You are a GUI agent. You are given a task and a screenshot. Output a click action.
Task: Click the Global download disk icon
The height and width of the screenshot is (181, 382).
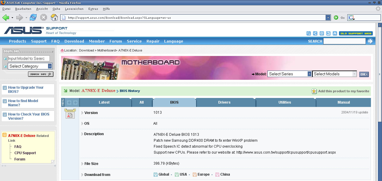click(155, 174)
